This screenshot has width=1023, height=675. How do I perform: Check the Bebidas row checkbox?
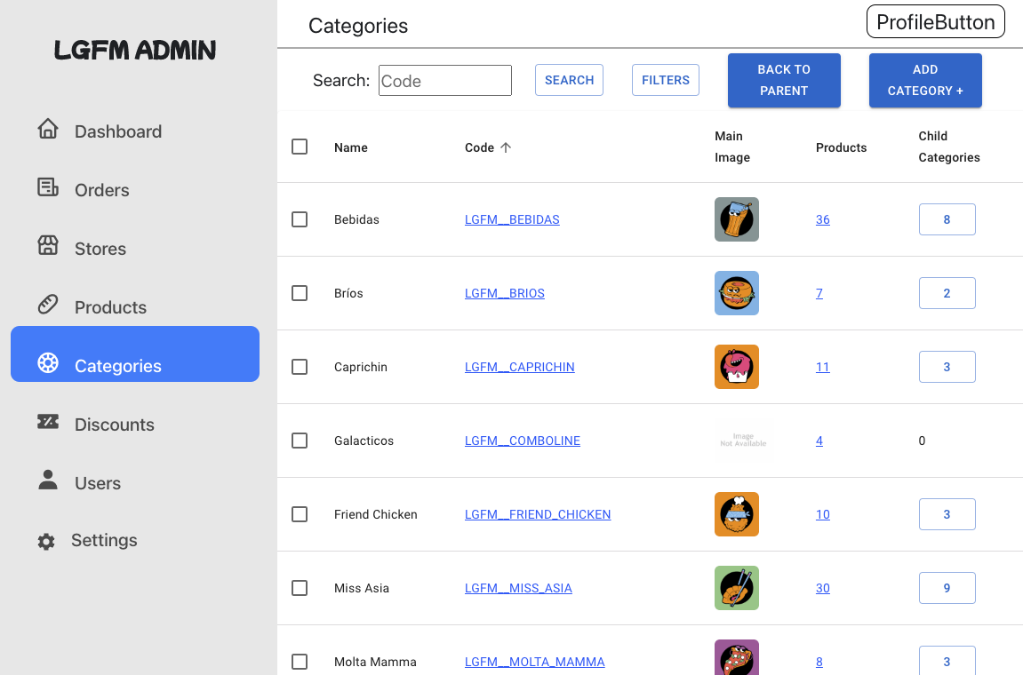(300, 219)
